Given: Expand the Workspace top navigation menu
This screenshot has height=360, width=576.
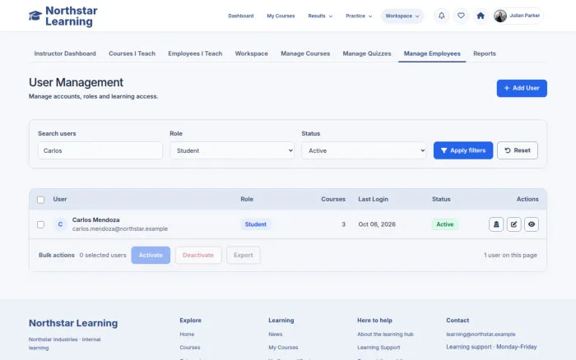Looking at the screenshot, I should coord(402,16).
